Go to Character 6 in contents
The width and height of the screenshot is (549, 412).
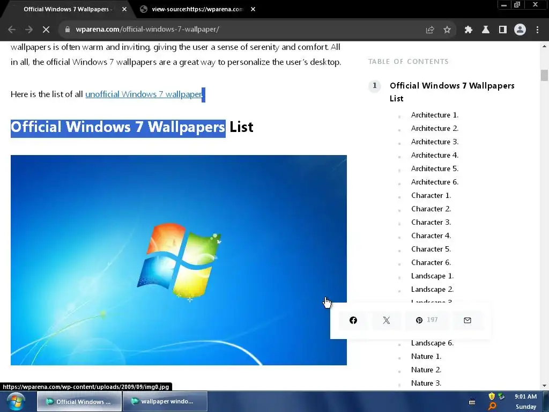point(431,262)
